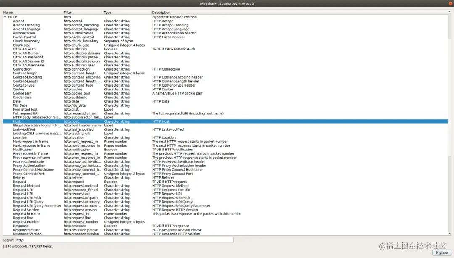The image size is (454, 258).
Task: Select the Response Phrase row
Action: pos(225,230)
